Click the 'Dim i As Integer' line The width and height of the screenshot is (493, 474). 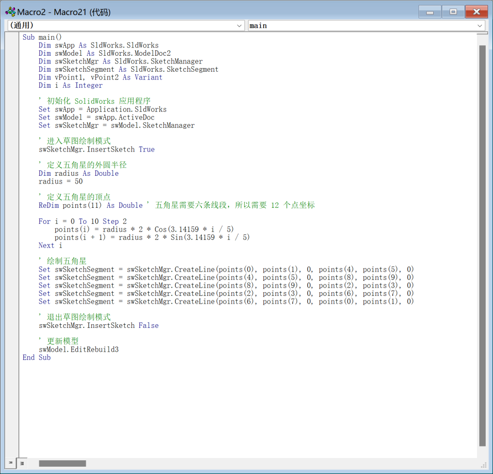click(70, 85)
